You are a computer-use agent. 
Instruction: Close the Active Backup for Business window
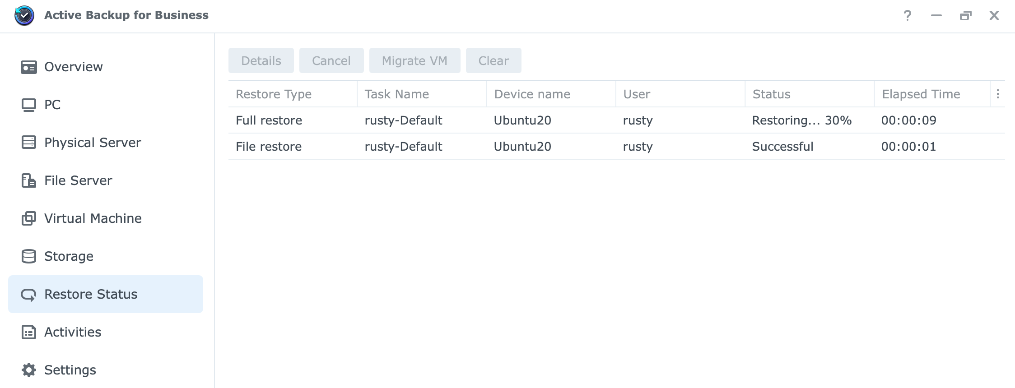tap(994, 16)
